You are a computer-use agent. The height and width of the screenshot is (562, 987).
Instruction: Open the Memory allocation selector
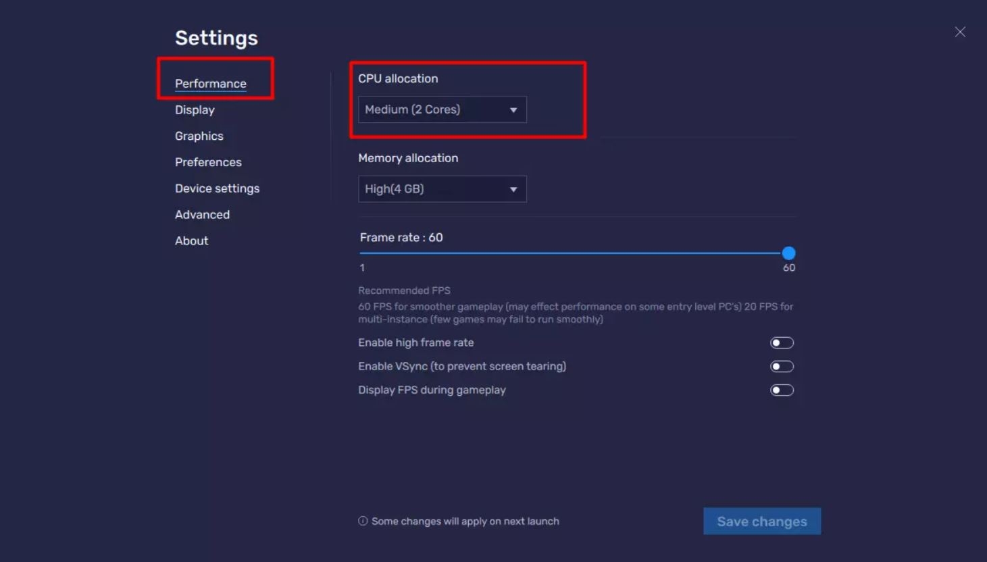(x=441, y=189)
